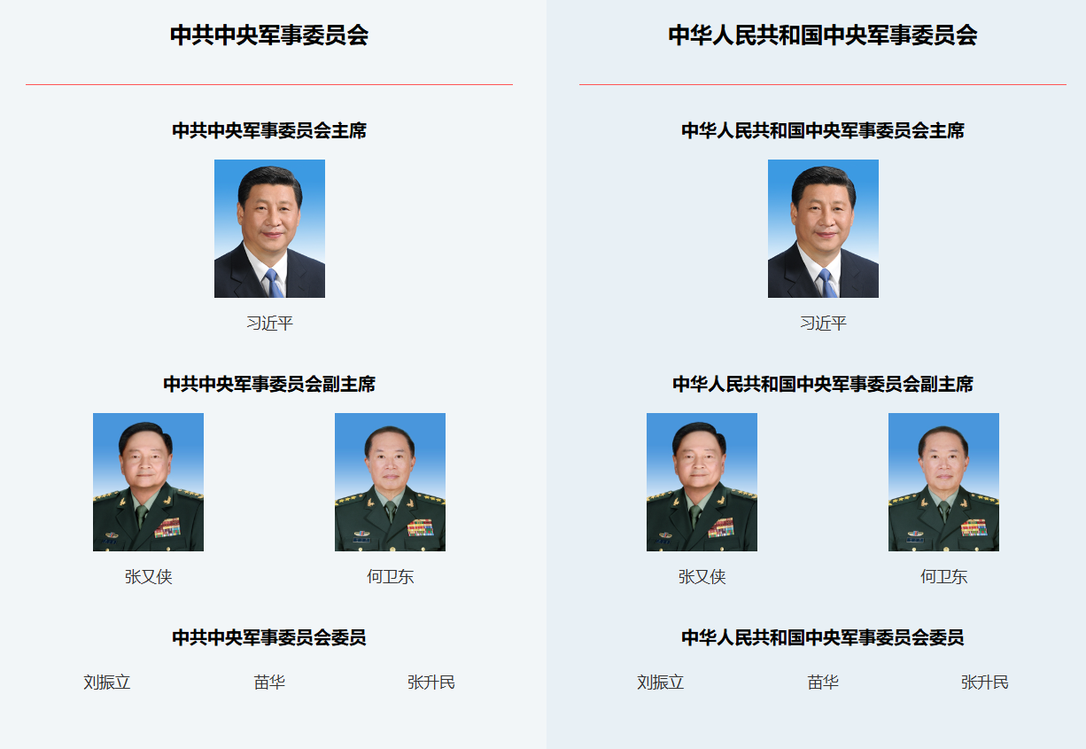The image size is (1086, 749).
Task: Select 张升民 under 中共中央军事委员会委员
Action: coord(431,683)
